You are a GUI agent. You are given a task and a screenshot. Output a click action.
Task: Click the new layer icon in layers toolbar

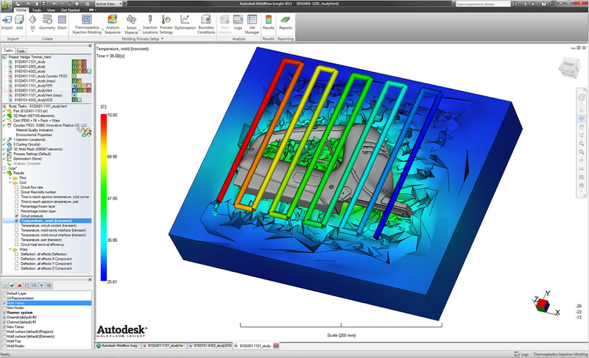click(5, 286)
